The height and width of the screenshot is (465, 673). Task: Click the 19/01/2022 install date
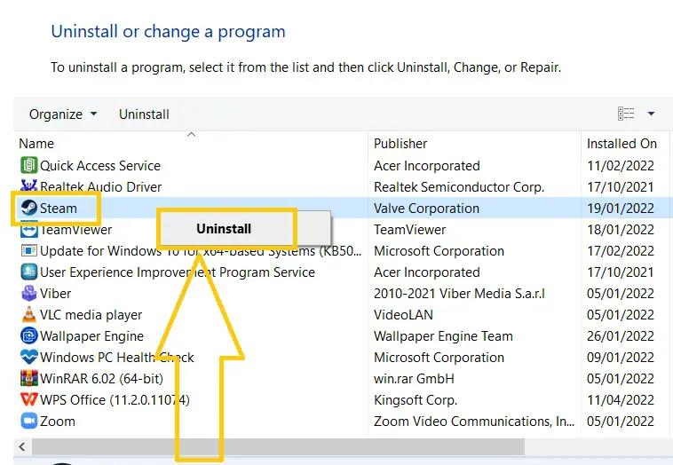pos(621,208)
